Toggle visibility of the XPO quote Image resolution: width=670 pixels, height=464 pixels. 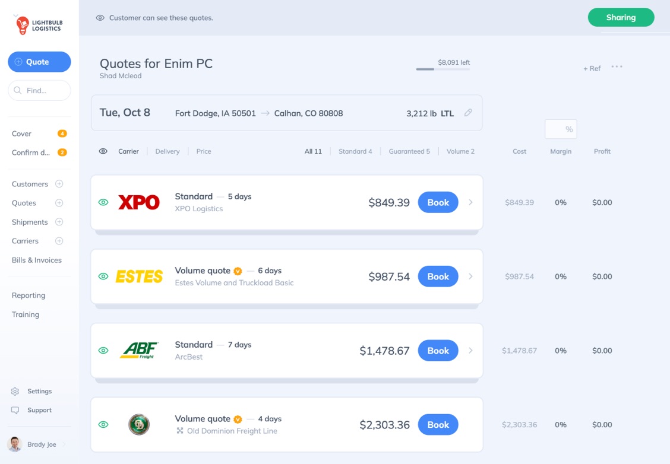[103, 202]
